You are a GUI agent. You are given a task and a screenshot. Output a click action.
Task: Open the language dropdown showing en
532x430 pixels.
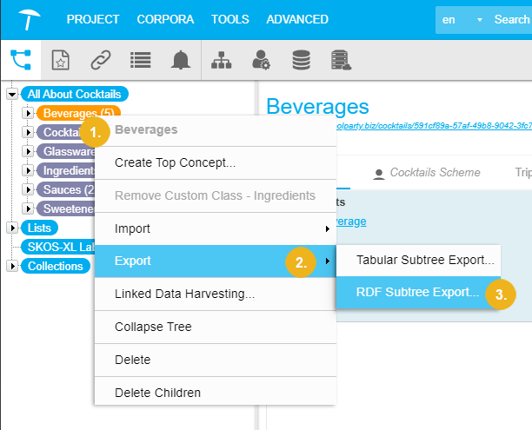click(x=461, y=19)
